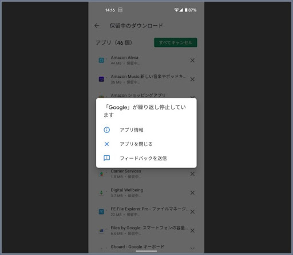Tap the Wi-Fi status bar icon
Image resolution: width=293 pixels, height=255 pixels.
coord(176,10)
